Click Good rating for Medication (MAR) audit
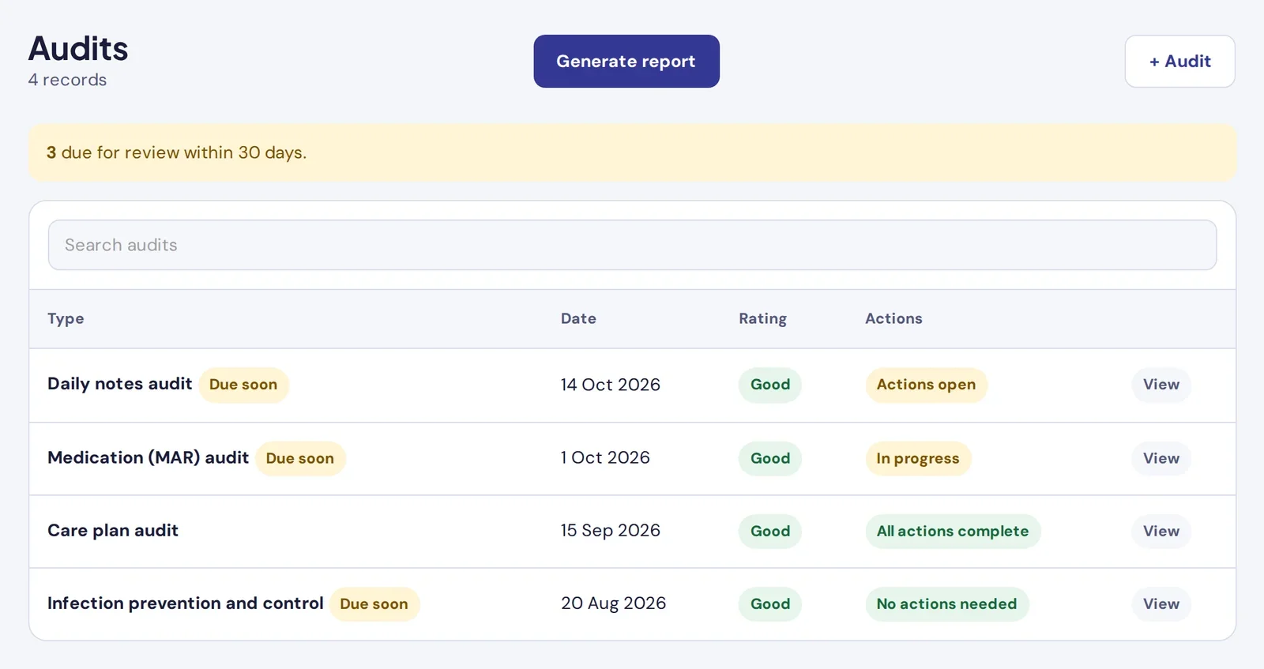 pos(770,458)
